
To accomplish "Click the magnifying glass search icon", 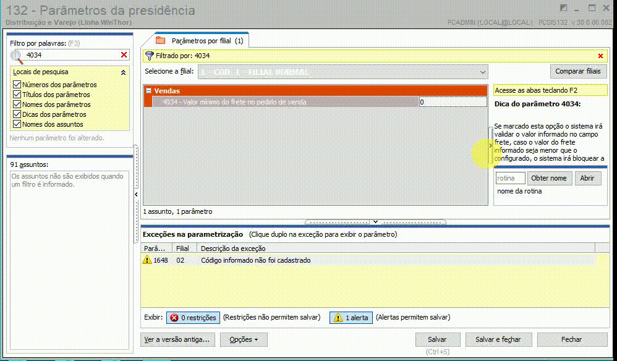I will pos(17,57).
